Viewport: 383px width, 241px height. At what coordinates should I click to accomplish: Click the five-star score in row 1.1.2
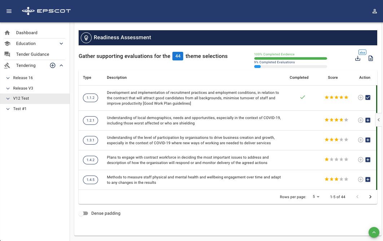[x=336, y=97]
